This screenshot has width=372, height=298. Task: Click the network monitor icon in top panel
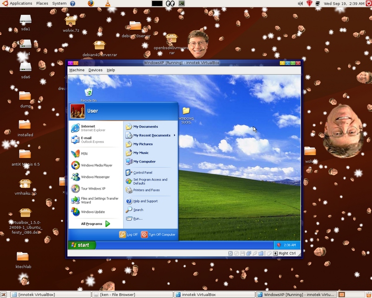[x=318, y=3]
